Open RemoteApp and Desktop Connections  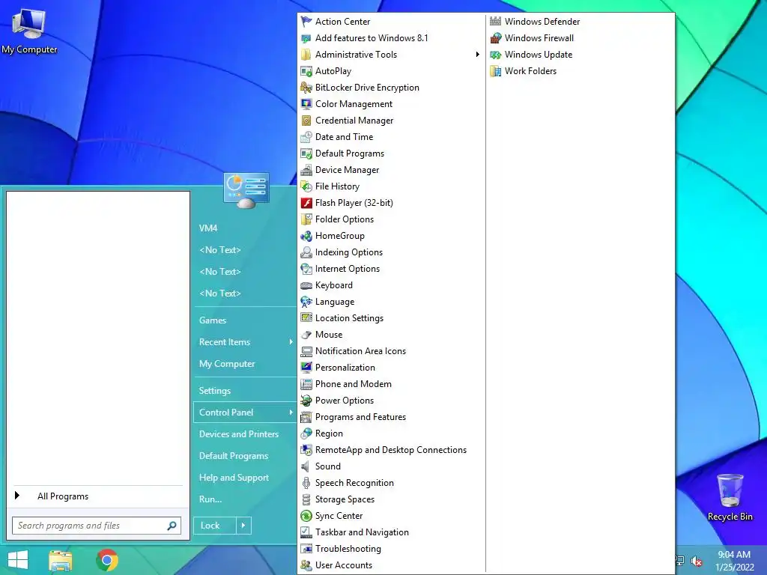coord(391,450)
